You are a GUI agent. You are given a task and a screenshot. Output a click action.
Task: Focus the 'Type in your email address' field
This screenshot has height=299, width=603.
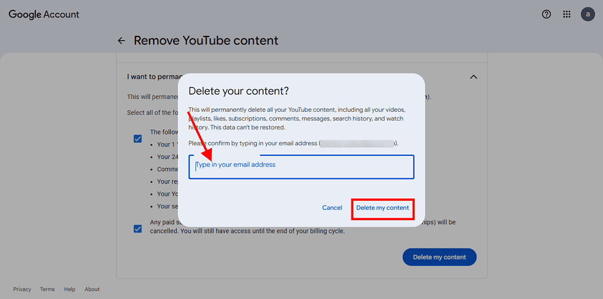point(301,167)
